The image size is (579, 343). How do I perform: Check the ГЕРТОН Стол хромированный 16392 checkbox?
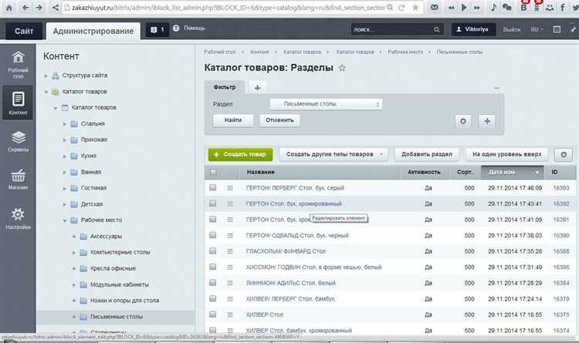click(x=213, y=203)
